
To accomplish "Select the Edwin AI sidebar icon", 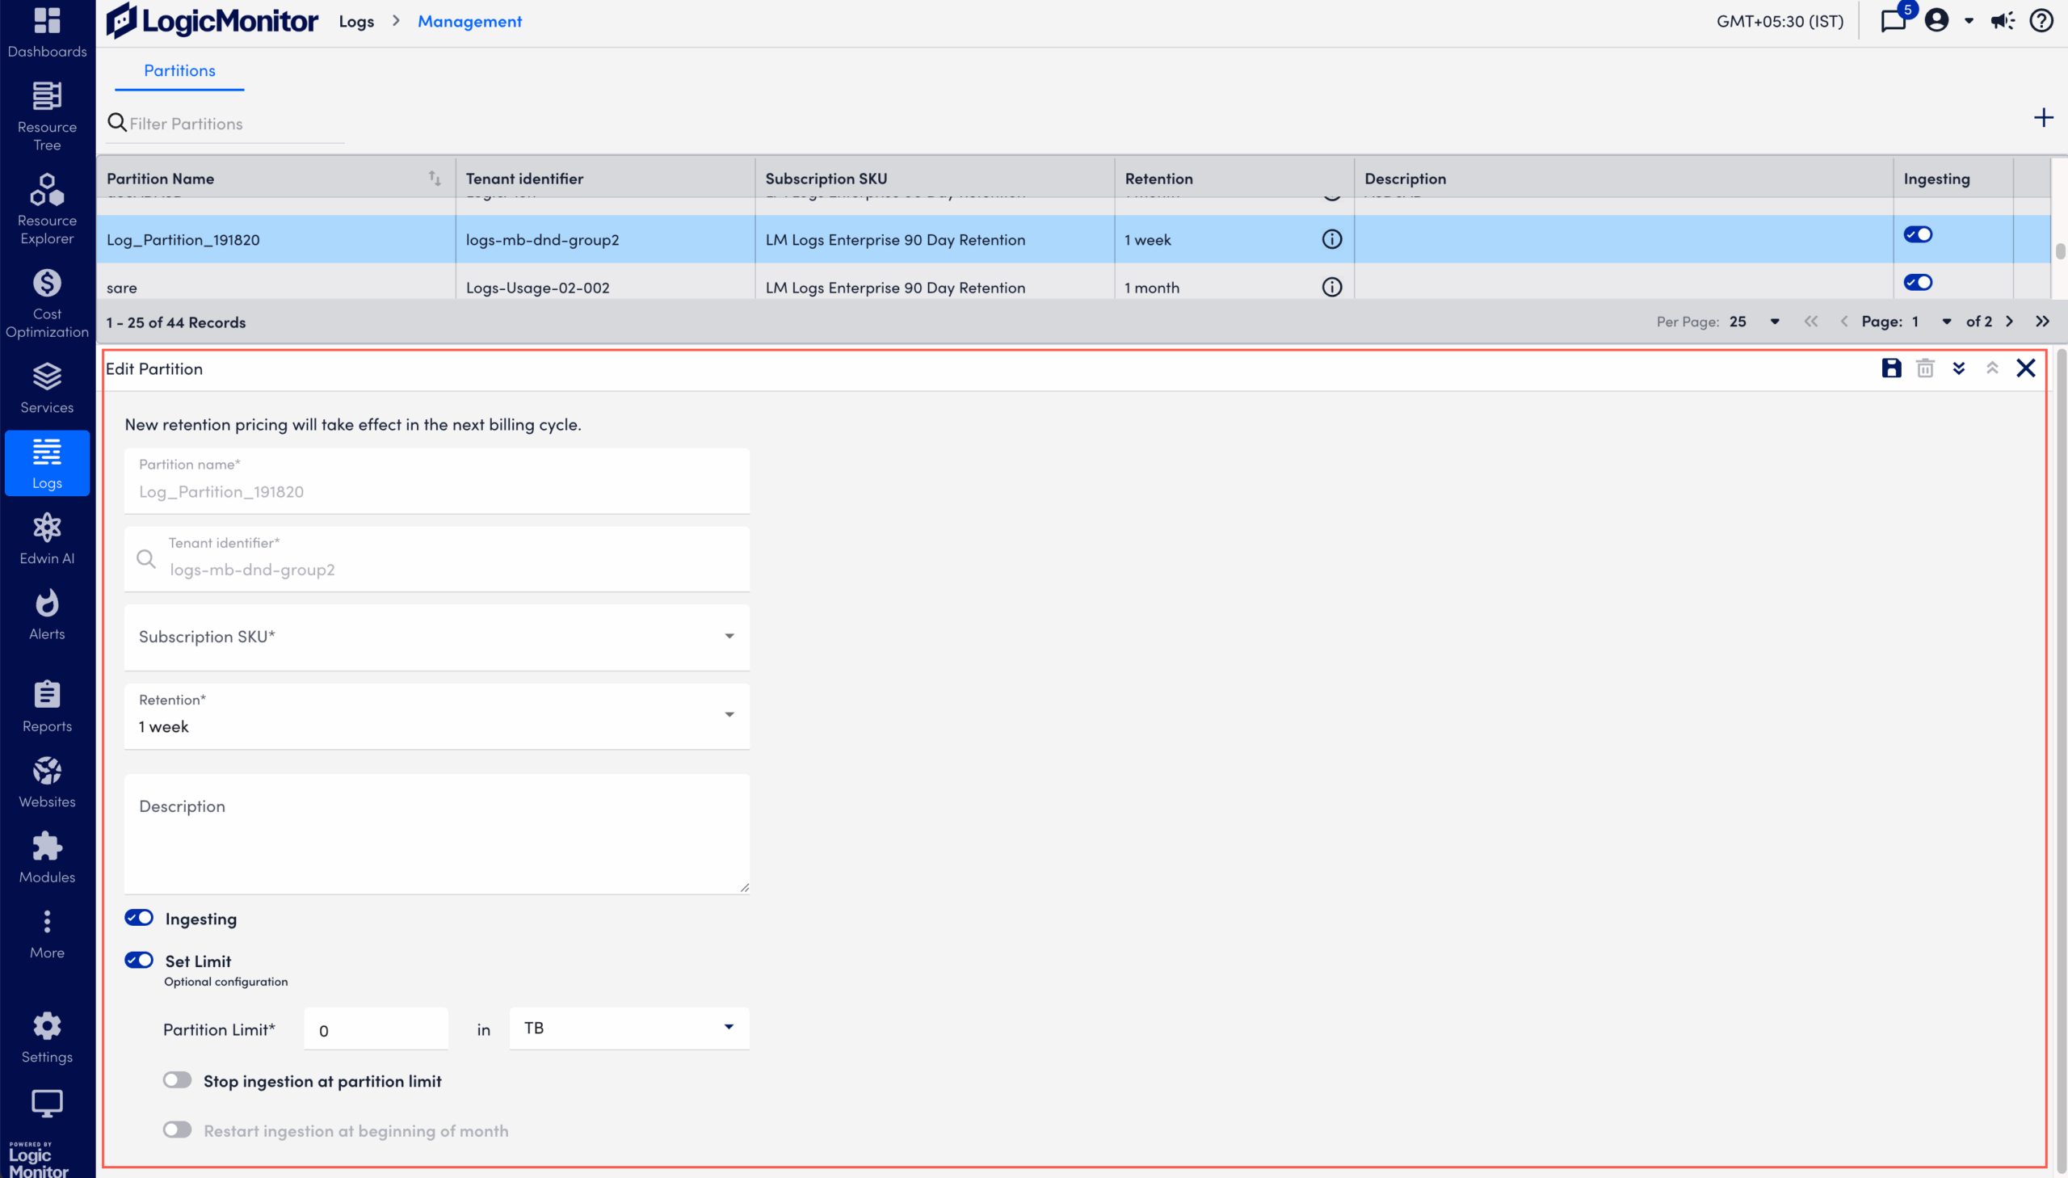I will coord(46,536).
